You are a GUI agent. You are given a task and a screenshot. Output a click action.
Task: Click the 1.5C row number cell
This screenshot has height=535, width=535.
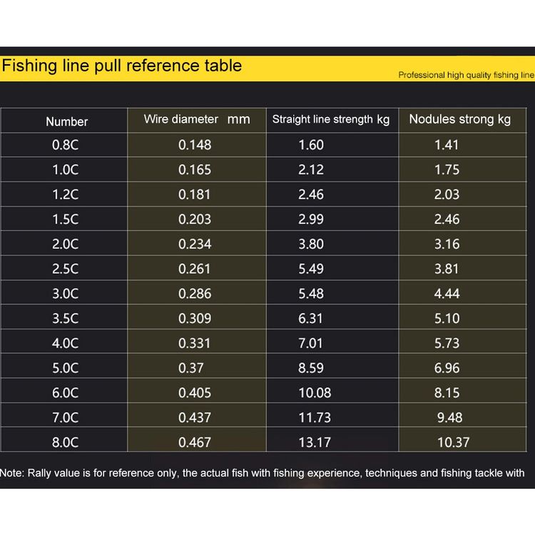(x=65, y=219)
